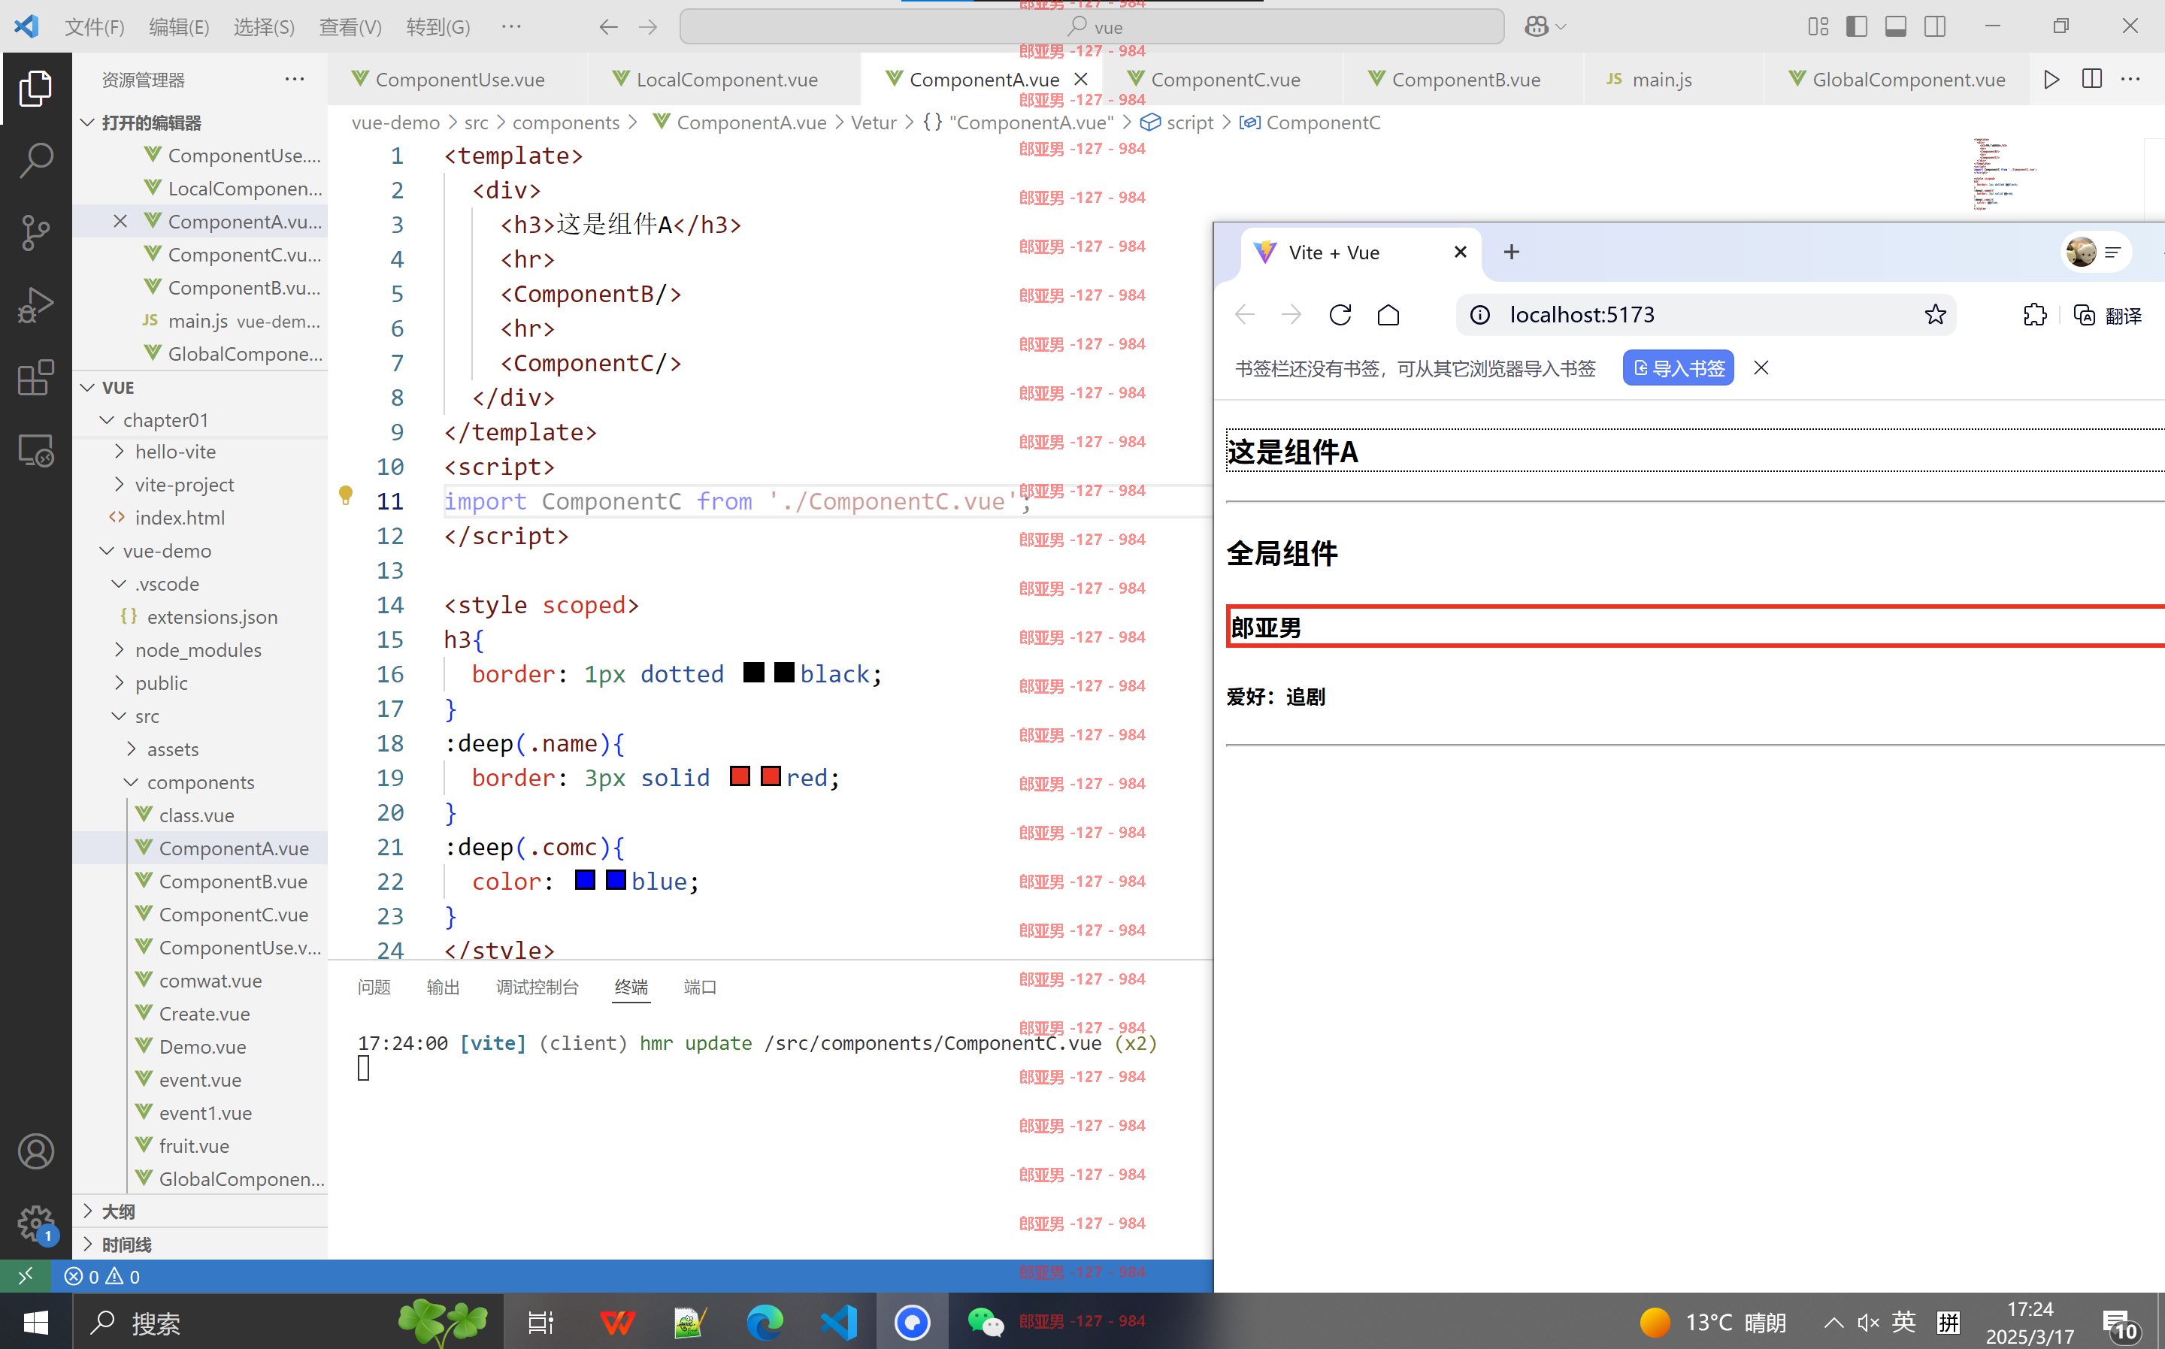2165x1349 pixels.
Task: Run the current file with play icon
Action: pos(2051,80)
